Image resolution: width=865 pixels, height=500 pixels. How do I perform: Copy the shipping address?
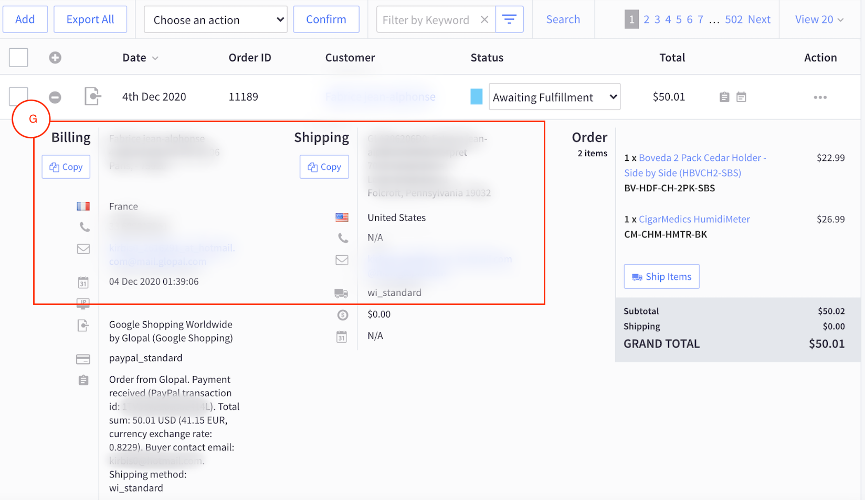(324, 167)
